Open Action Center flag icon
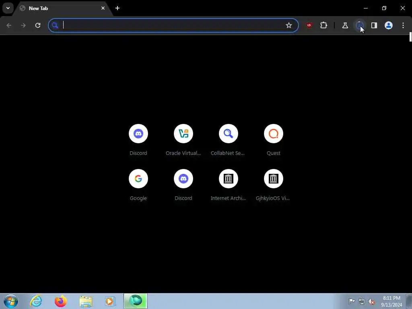The image size is (412, 309). (351, 301)
